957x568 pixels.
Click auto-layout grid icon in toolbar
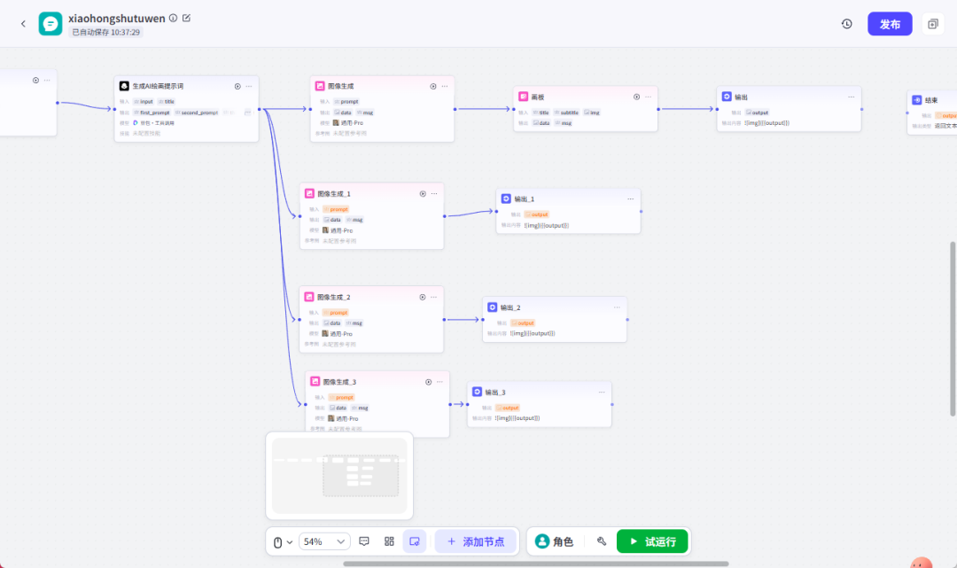pos(389,541)
